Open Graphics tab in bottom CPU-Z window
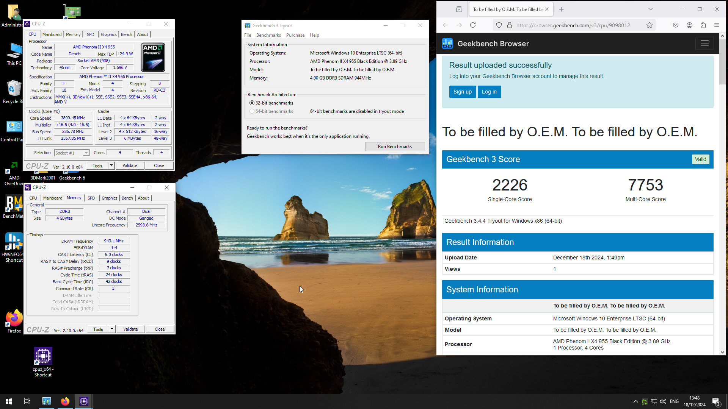Viewport: 728px width, 409px height. click(110, 198)
